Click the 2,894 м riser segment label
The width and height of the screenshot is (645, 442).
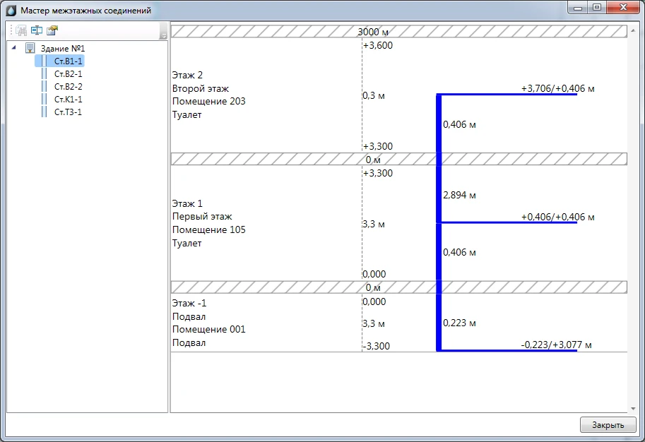pyautogui.click(x=459, y=195)
